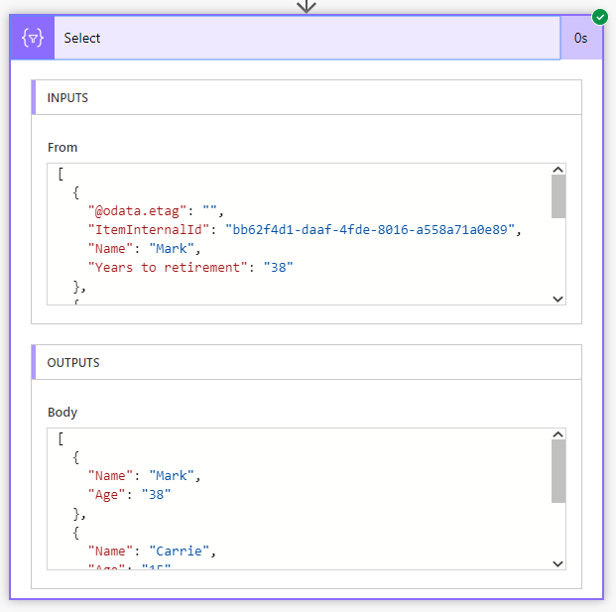Viewport: 616px width, 612px height.
Task: Click the Body box scrollbar thumb
Action: click(x=557, y=471)
